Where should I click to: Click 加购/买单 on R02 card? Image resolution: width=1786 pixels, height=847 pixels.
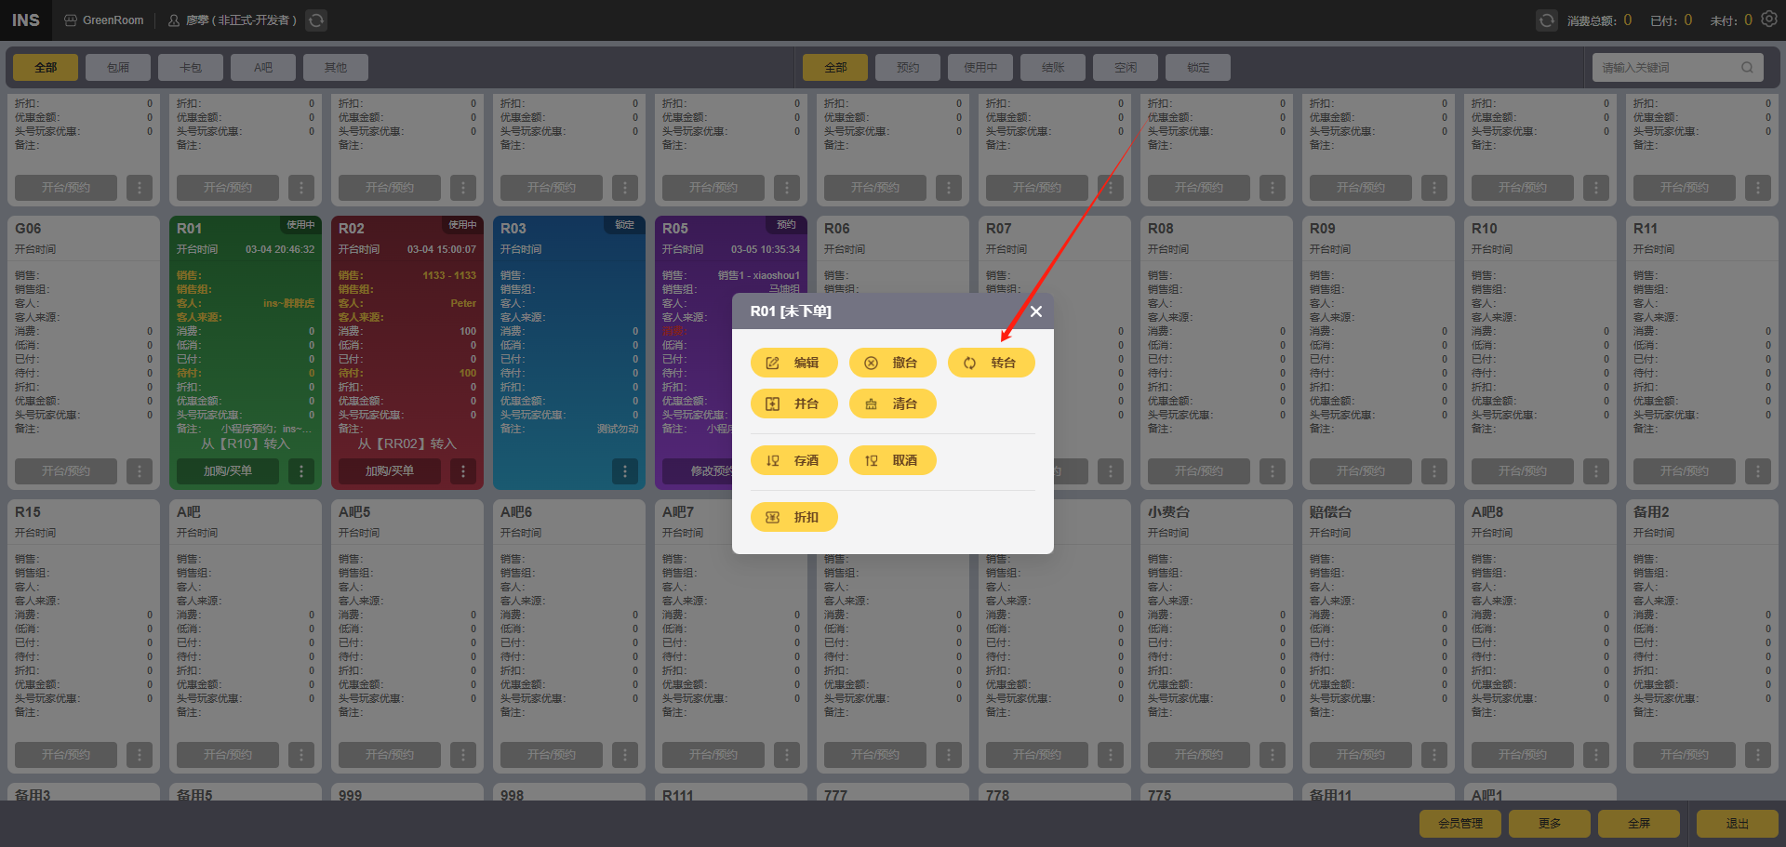coord(390,471)
